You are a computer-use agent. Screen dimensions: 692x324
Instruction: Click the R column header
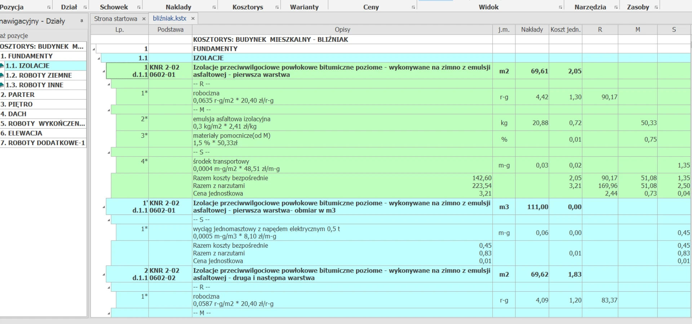[600, 30]
